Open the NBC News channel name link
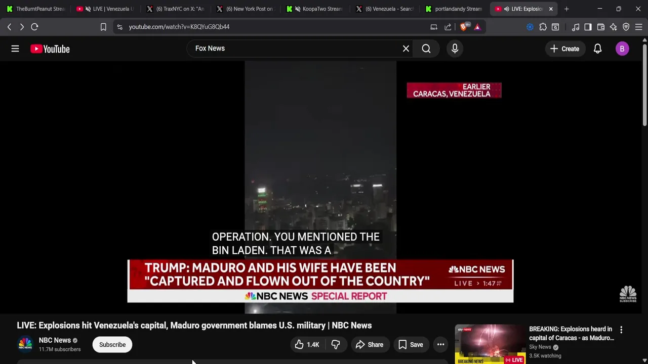This screenshot has height=364, width=648. [55, 340]
